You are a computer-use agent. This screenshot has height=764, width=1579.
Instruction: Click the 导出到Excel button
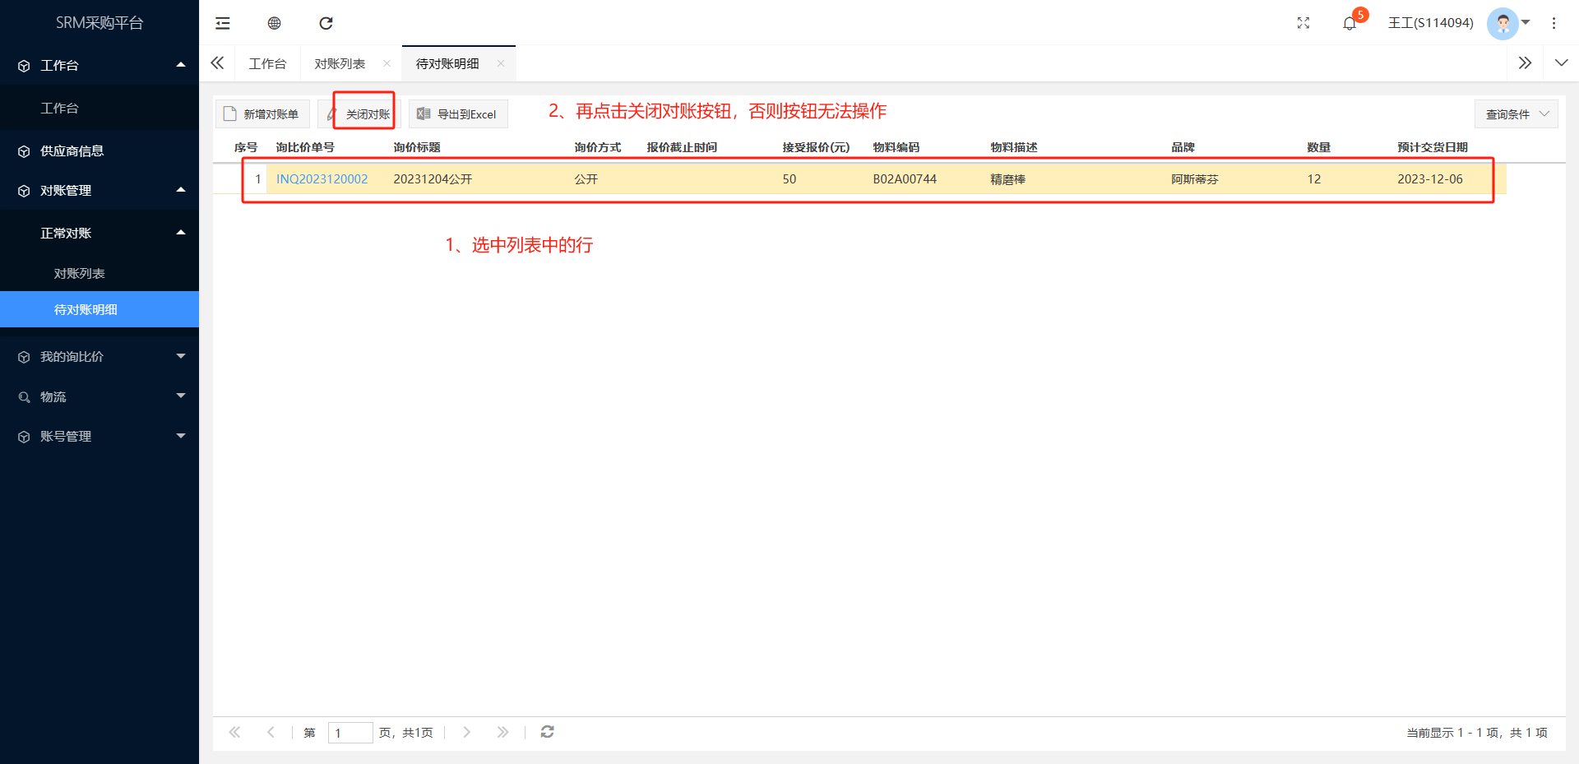coord(458,114)
